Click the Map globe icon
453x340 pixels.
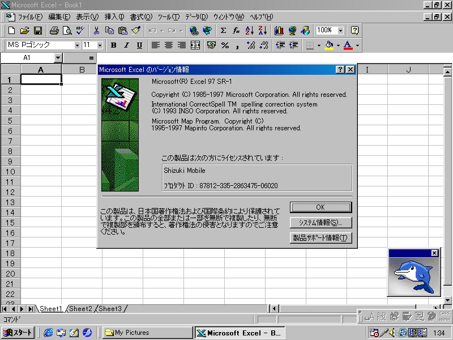pos(292,31)
